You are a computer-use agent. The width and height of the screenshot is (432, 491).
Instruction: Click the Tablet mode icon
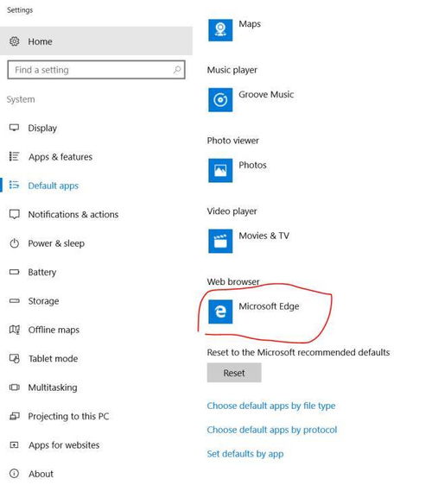click(x=14, y=358)
